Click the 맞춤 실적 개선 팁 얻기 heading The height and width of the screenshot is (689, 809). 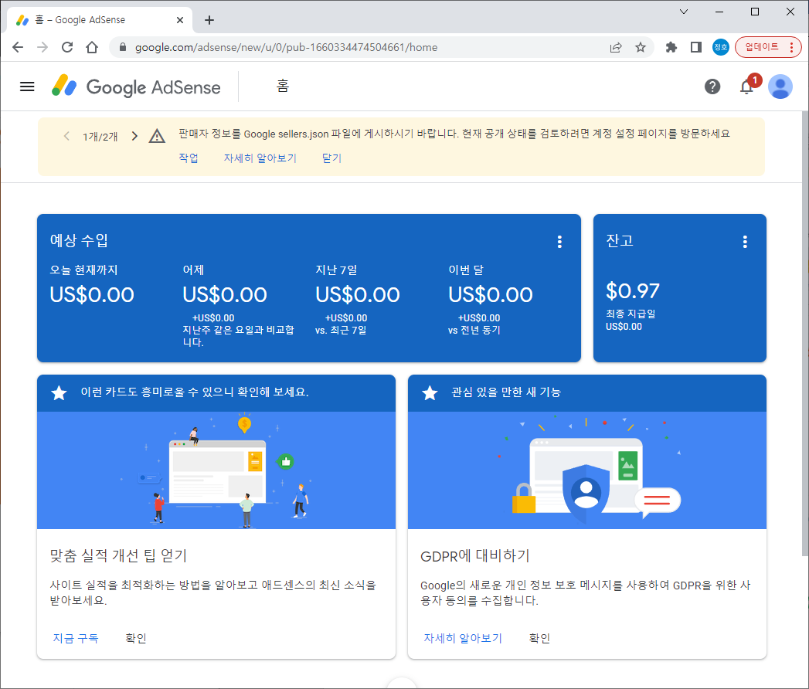point(118,556)
